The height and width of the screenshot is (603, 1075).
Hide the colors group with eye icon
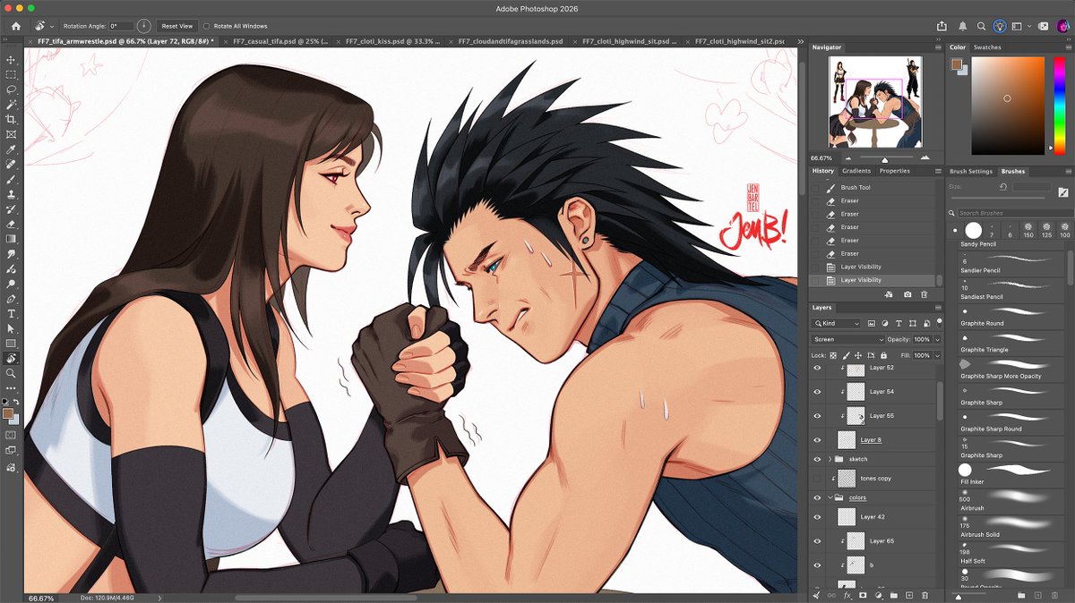click(x=817, y=497)
